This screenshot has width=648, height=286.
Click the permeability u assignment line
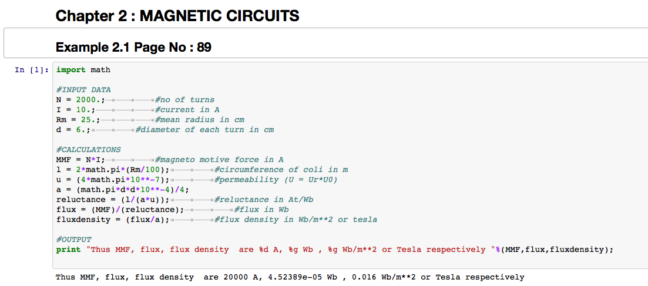point(112,180)
